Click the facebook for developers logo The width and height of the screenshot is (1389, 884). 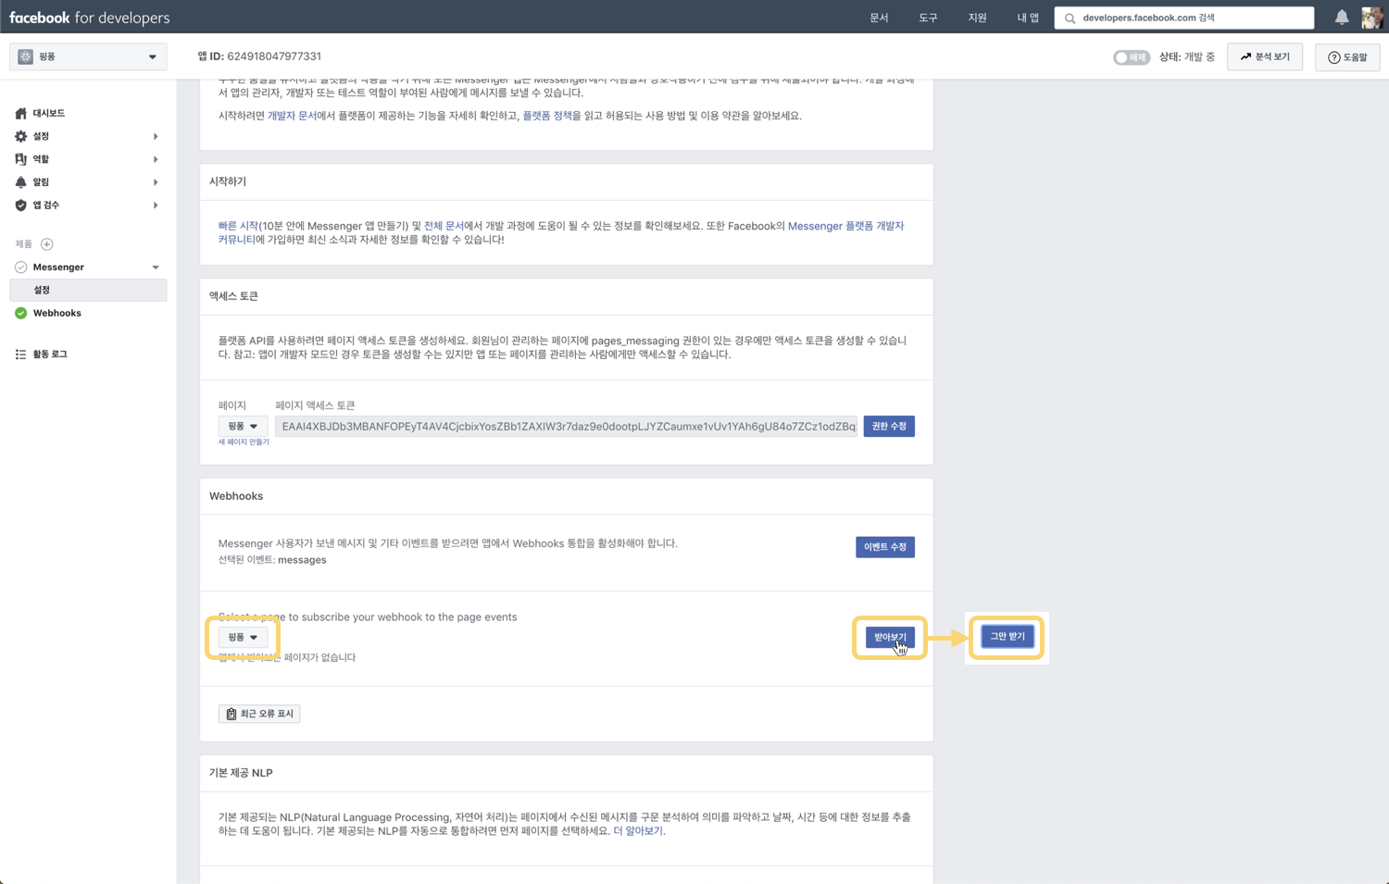pos(89,18)
